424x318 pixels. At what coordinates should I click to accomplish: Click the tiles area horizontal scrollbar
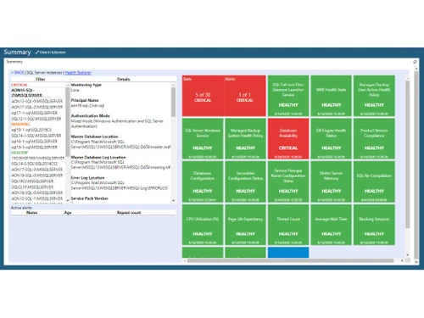pos(291,260)
